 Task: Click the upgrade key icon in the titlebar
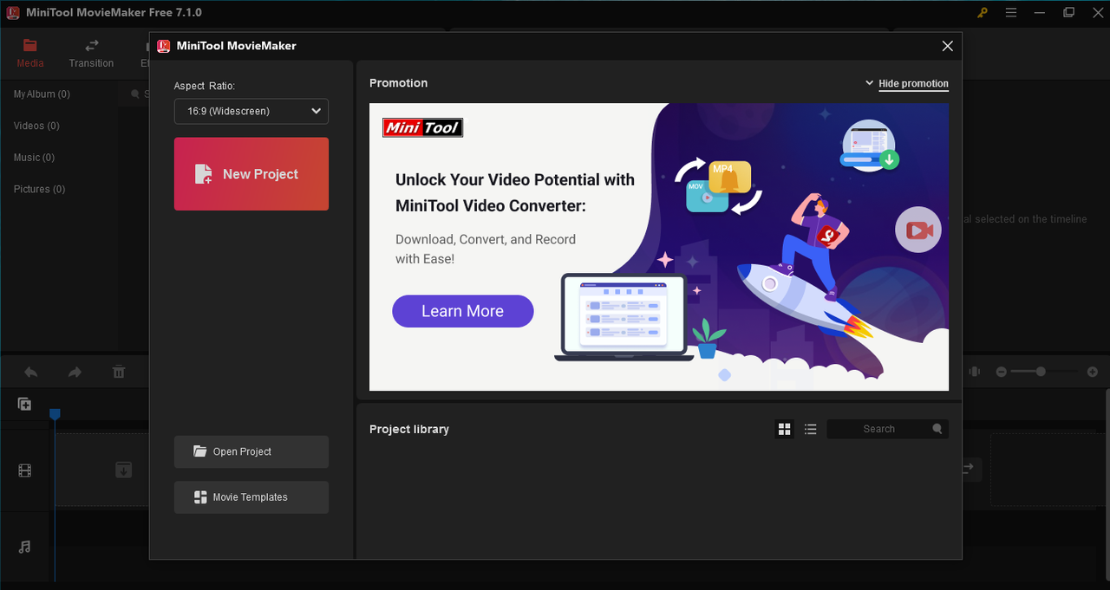pos(983,12)
